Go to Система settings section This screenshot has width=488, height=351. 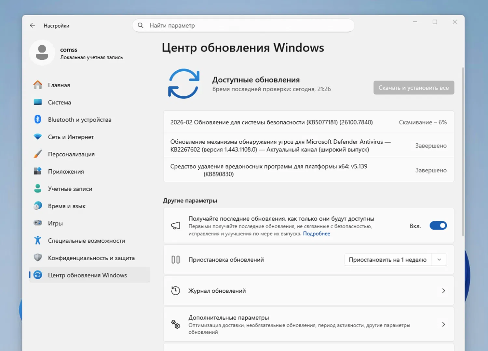[x=89, y=102]
